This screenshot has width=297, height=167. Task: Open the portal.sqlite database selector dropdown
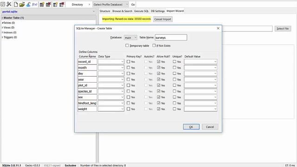coord(48,12)
